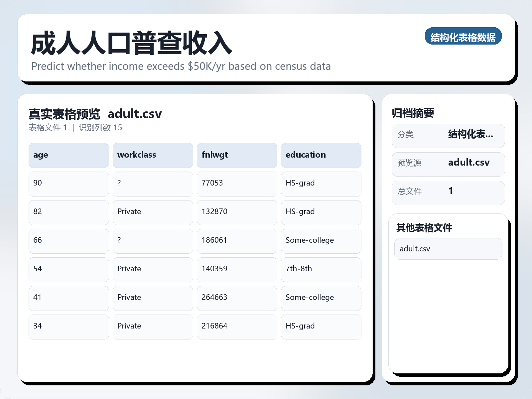Select the workclass column header
The image size is (532, 399).
pyautogui.click(x=153, y=155)
